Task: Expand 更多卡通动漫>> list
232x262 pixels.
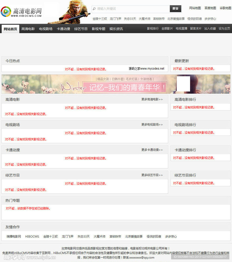Action: point(152,150)
